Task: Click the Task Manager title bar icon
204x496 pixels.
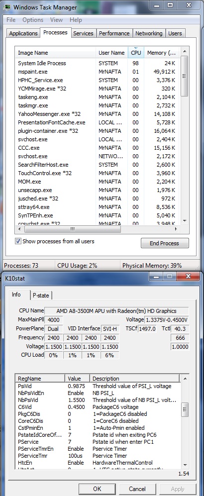Action: (7, 6)
